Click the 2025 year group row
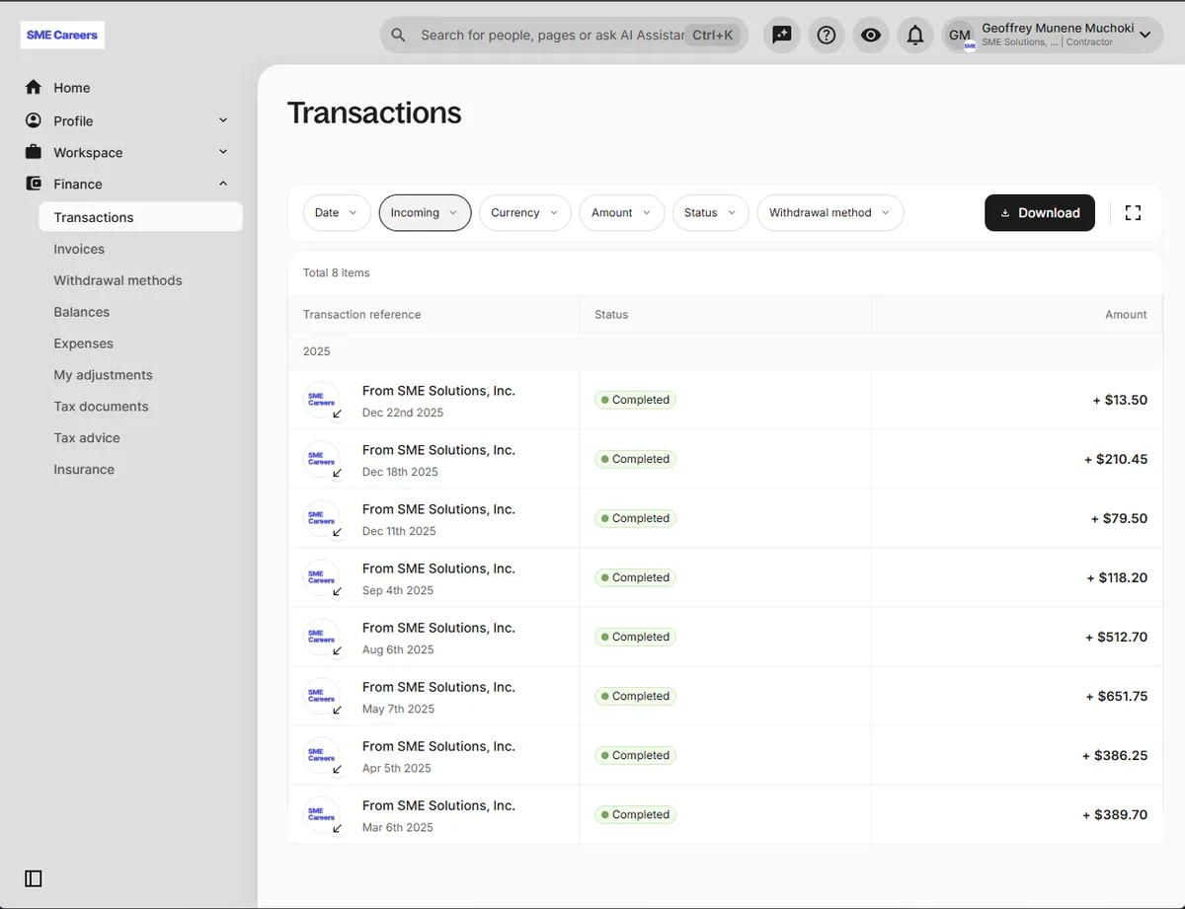Viewport: 1185px width, 909px height. [725, 351]
